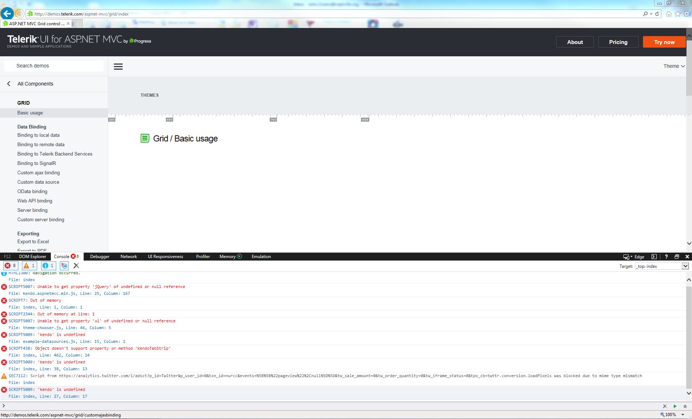Clear the console with the X icon

tap(76, 266)
